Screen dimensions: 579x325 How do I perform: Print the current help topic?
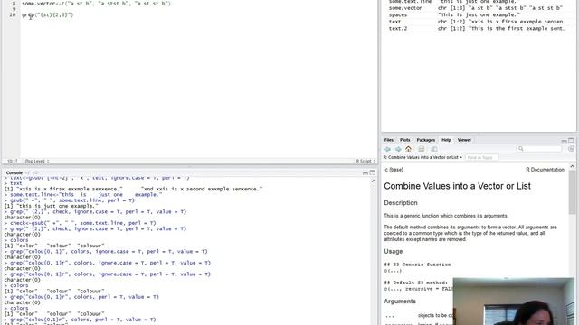(x=422, y=149)
